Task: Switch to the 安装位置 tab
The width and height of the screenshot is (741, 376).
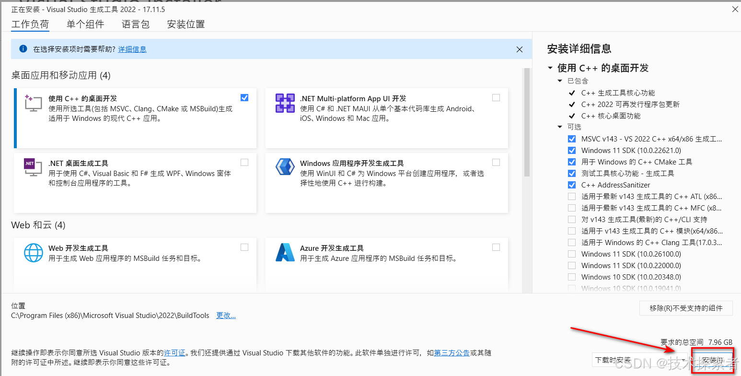Action: click(x=186, y=24)
